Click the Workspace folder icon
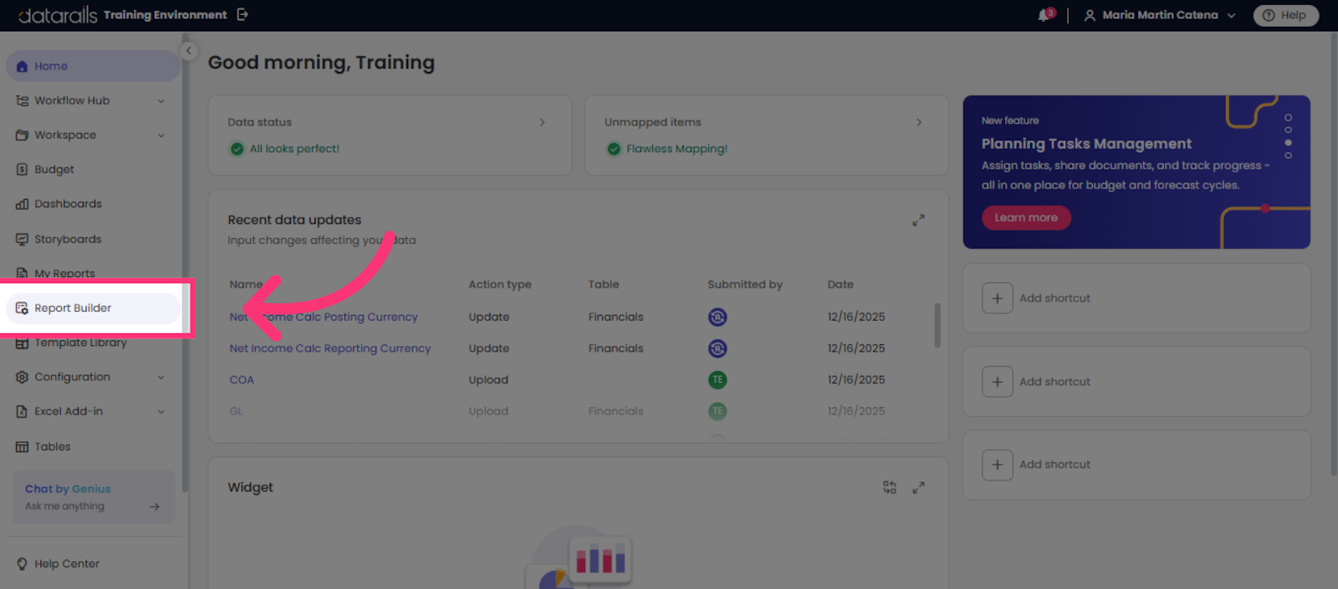The height and width of the screenshot is (589, 1338). tap(22, 135)
